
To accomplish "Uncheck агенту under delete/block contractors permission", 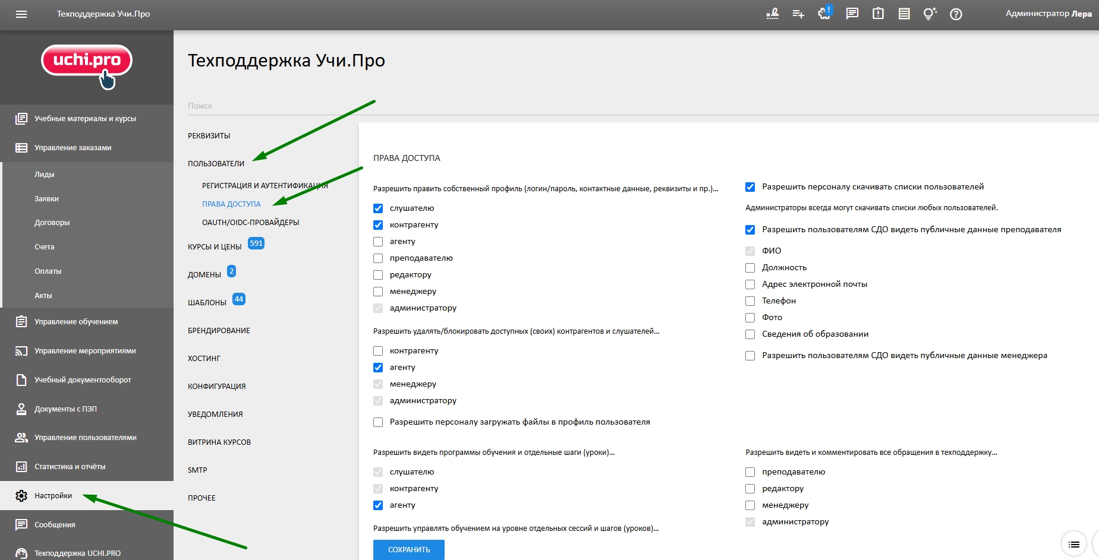I will (378, 368).
